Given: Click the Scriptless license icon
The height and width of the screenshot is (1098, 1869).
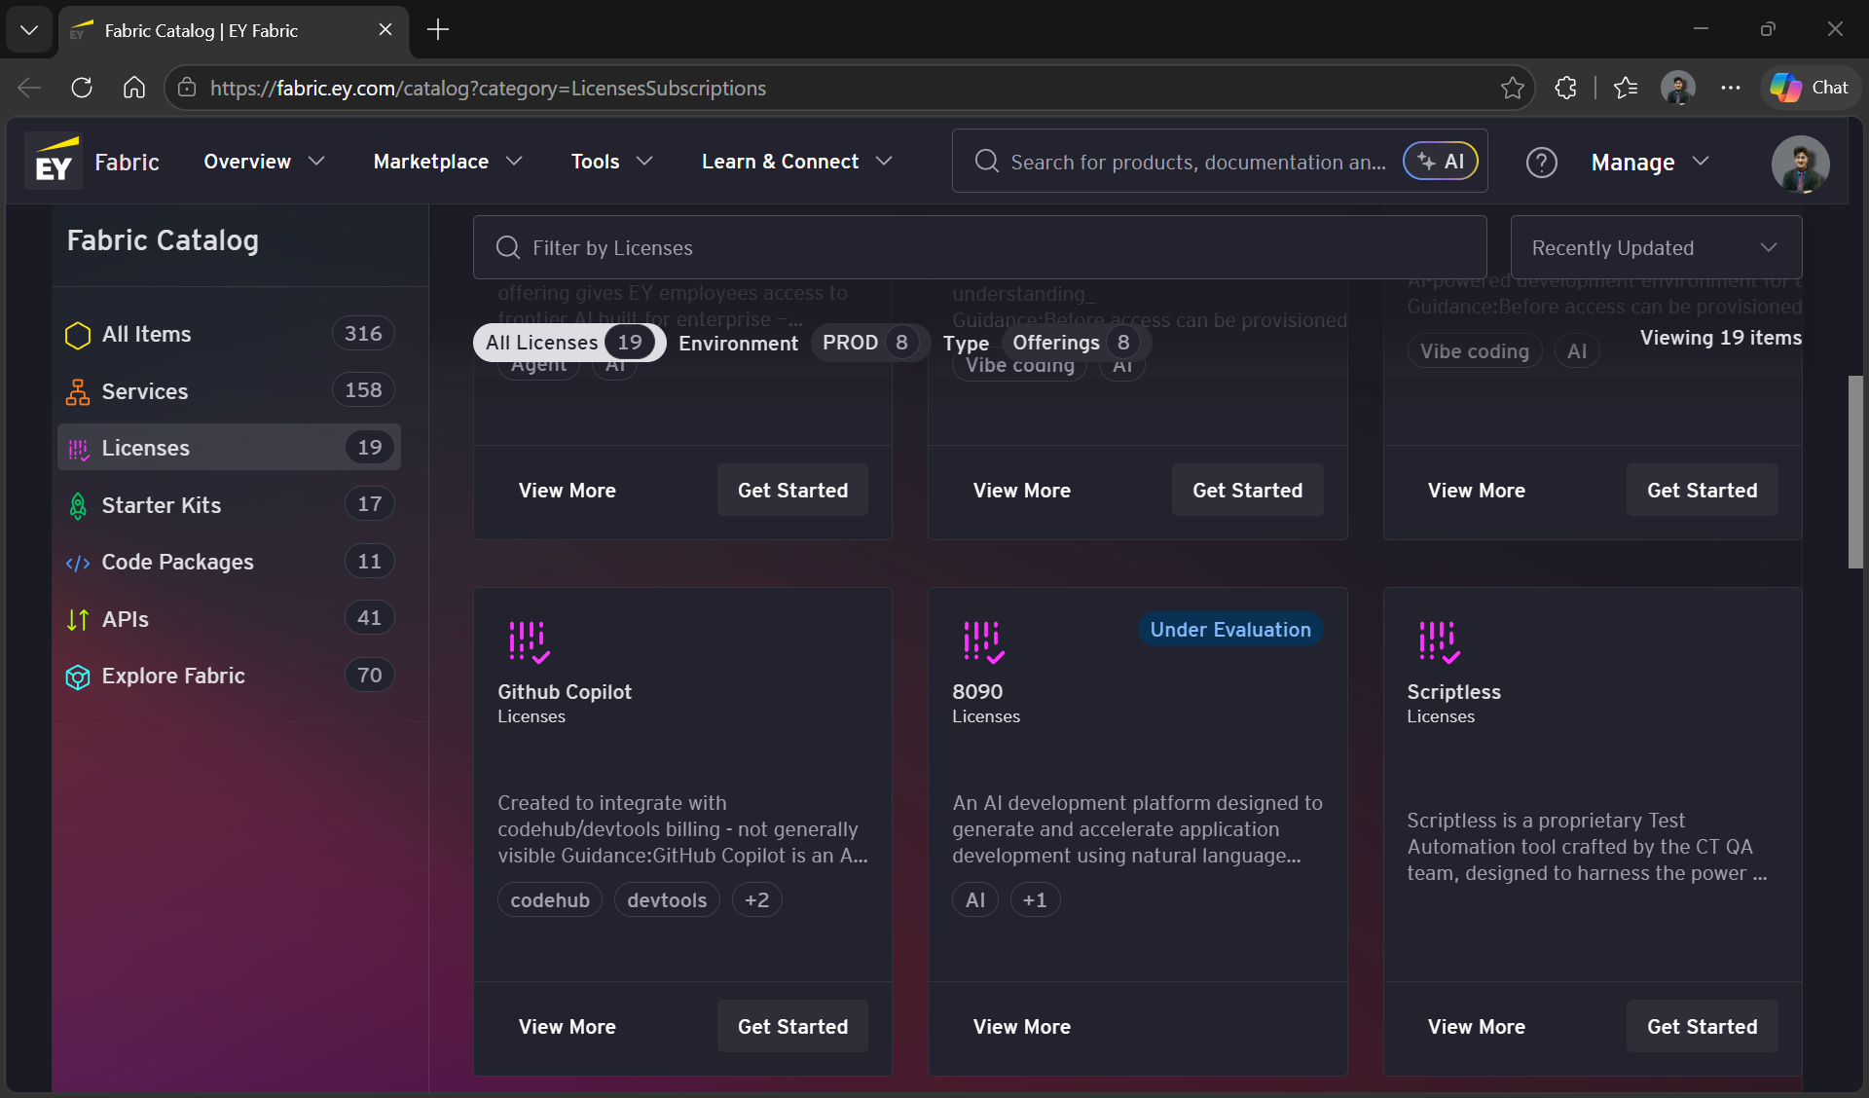Looking at the screenshot, I should click(x=1439, y=642).
